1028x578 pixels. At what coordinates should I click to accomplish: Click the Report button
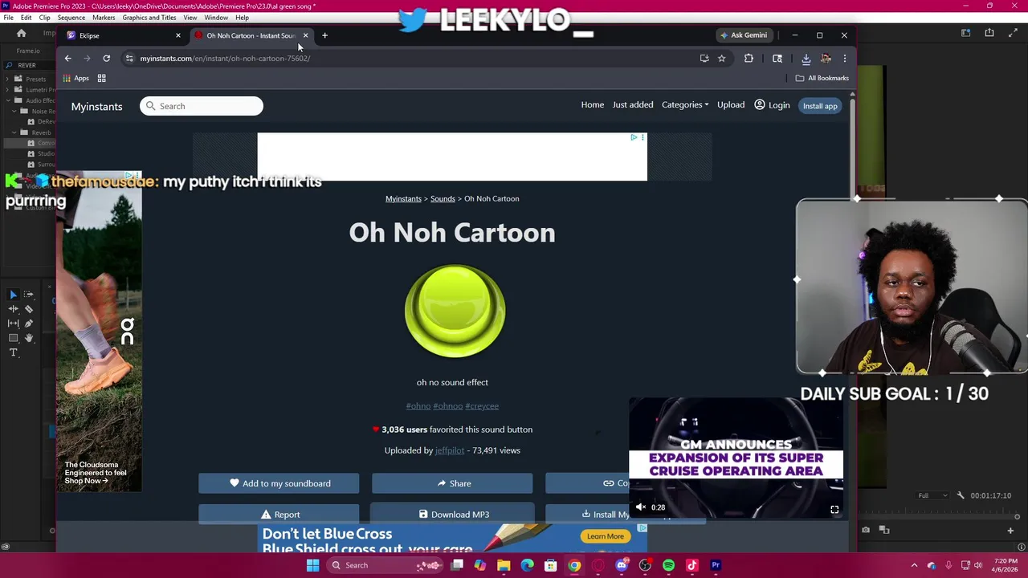pyautogui.click(x=279, y=514)
